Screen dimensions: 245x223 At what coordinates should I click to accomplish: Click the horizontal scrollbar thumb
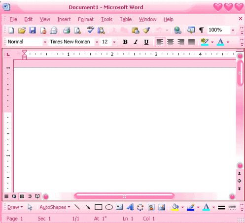(124, 196)
